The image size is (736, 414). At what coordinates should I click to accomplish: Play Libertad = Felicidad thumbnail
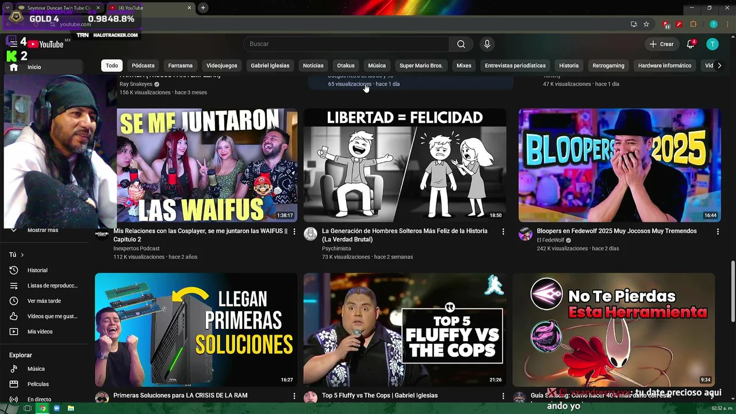pos(405,165)
